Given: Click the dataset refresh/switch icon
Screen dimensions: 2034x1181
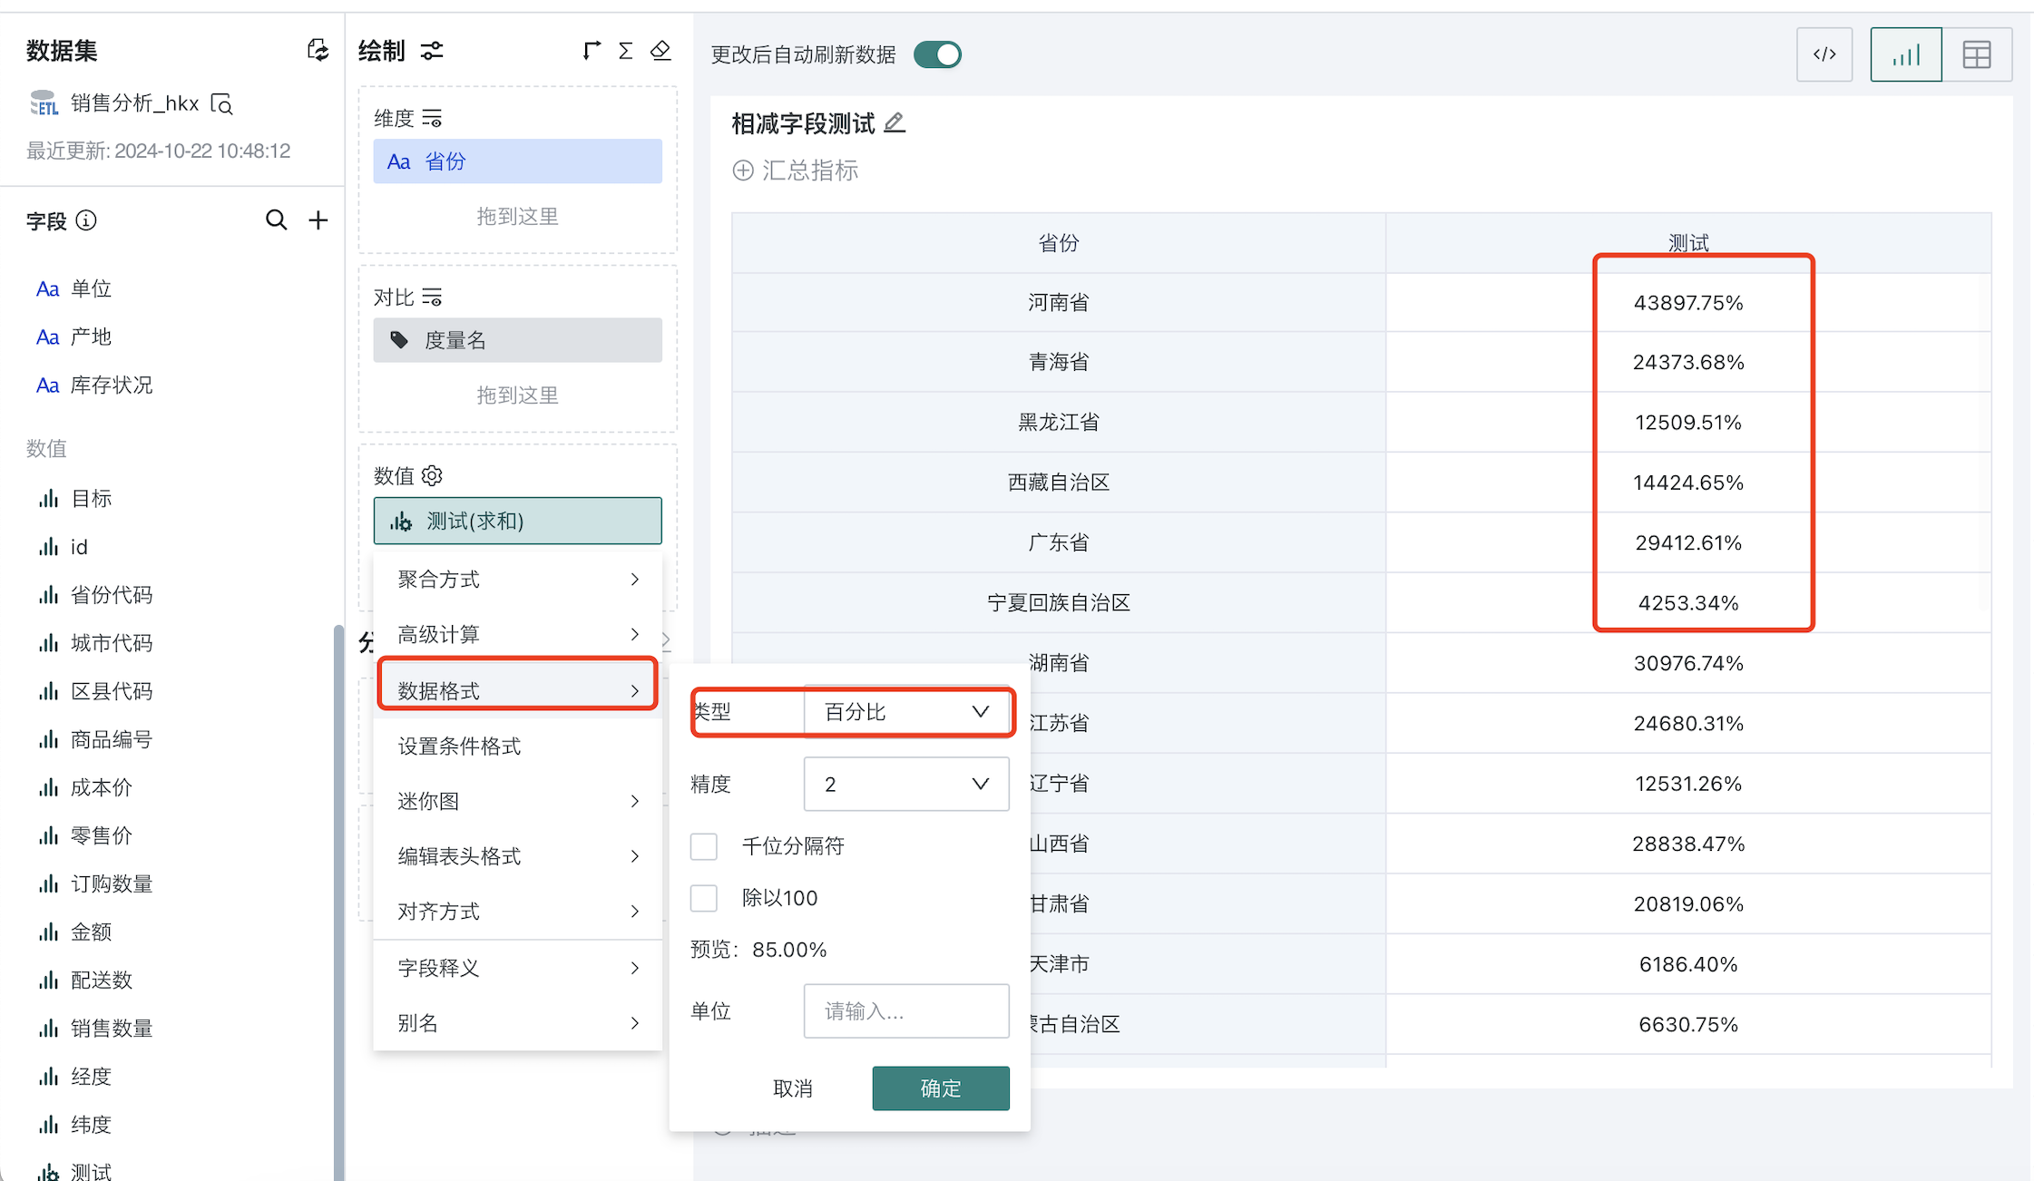Looking at the screenshot, I should pyautogui.click(x=318, y=50).
